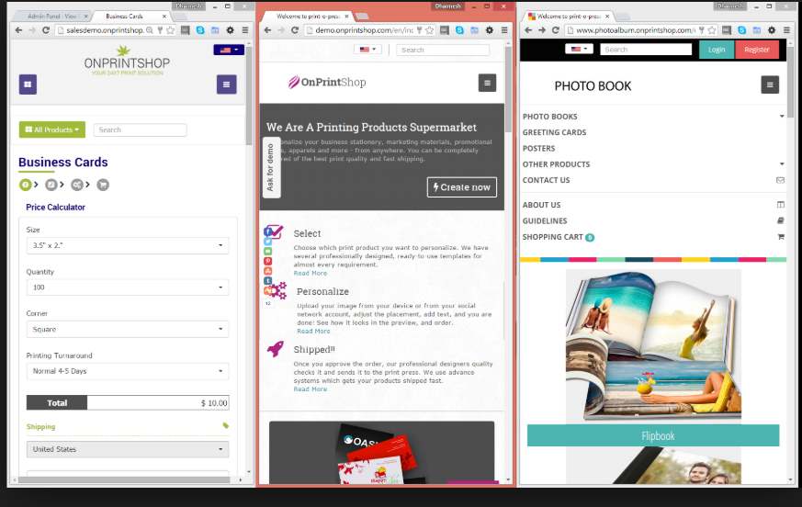
Task: Open purple hamburger menu on ONPRINTSHOP page
Action: 227,84
